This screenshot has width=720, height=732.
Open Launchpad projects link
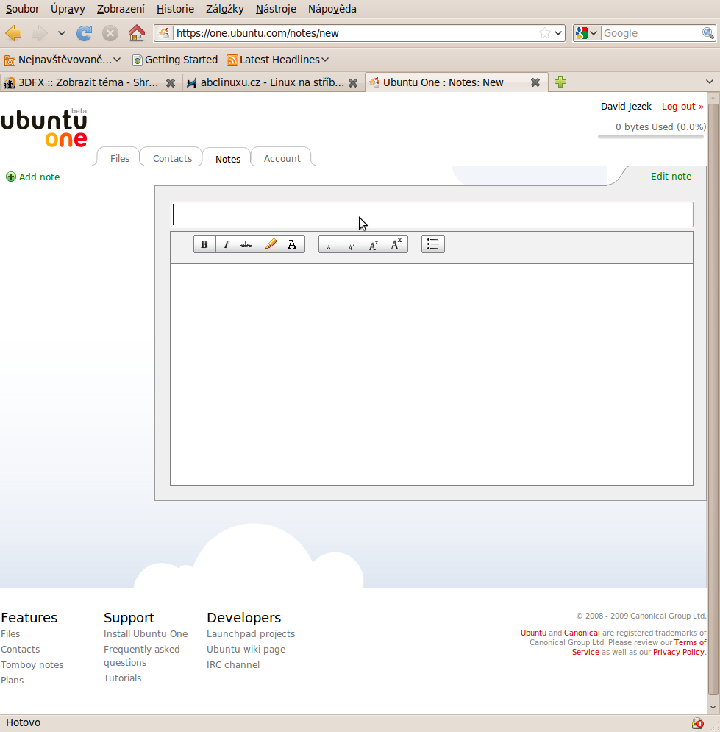click(251, 634)
